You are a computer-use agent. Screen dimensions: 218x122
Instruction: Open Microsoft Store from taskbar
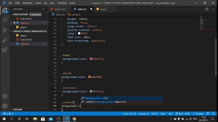point(43,119)
